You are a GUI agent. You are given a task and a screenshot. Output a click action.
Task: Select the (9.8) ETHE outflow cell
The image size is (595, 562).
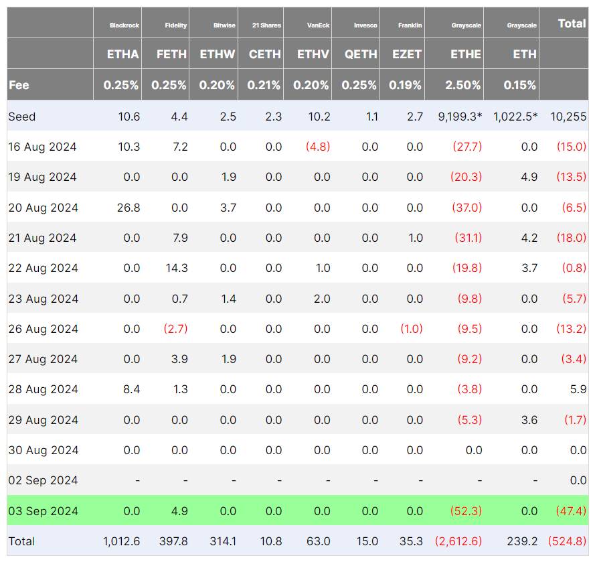click(x=470, y=299)
